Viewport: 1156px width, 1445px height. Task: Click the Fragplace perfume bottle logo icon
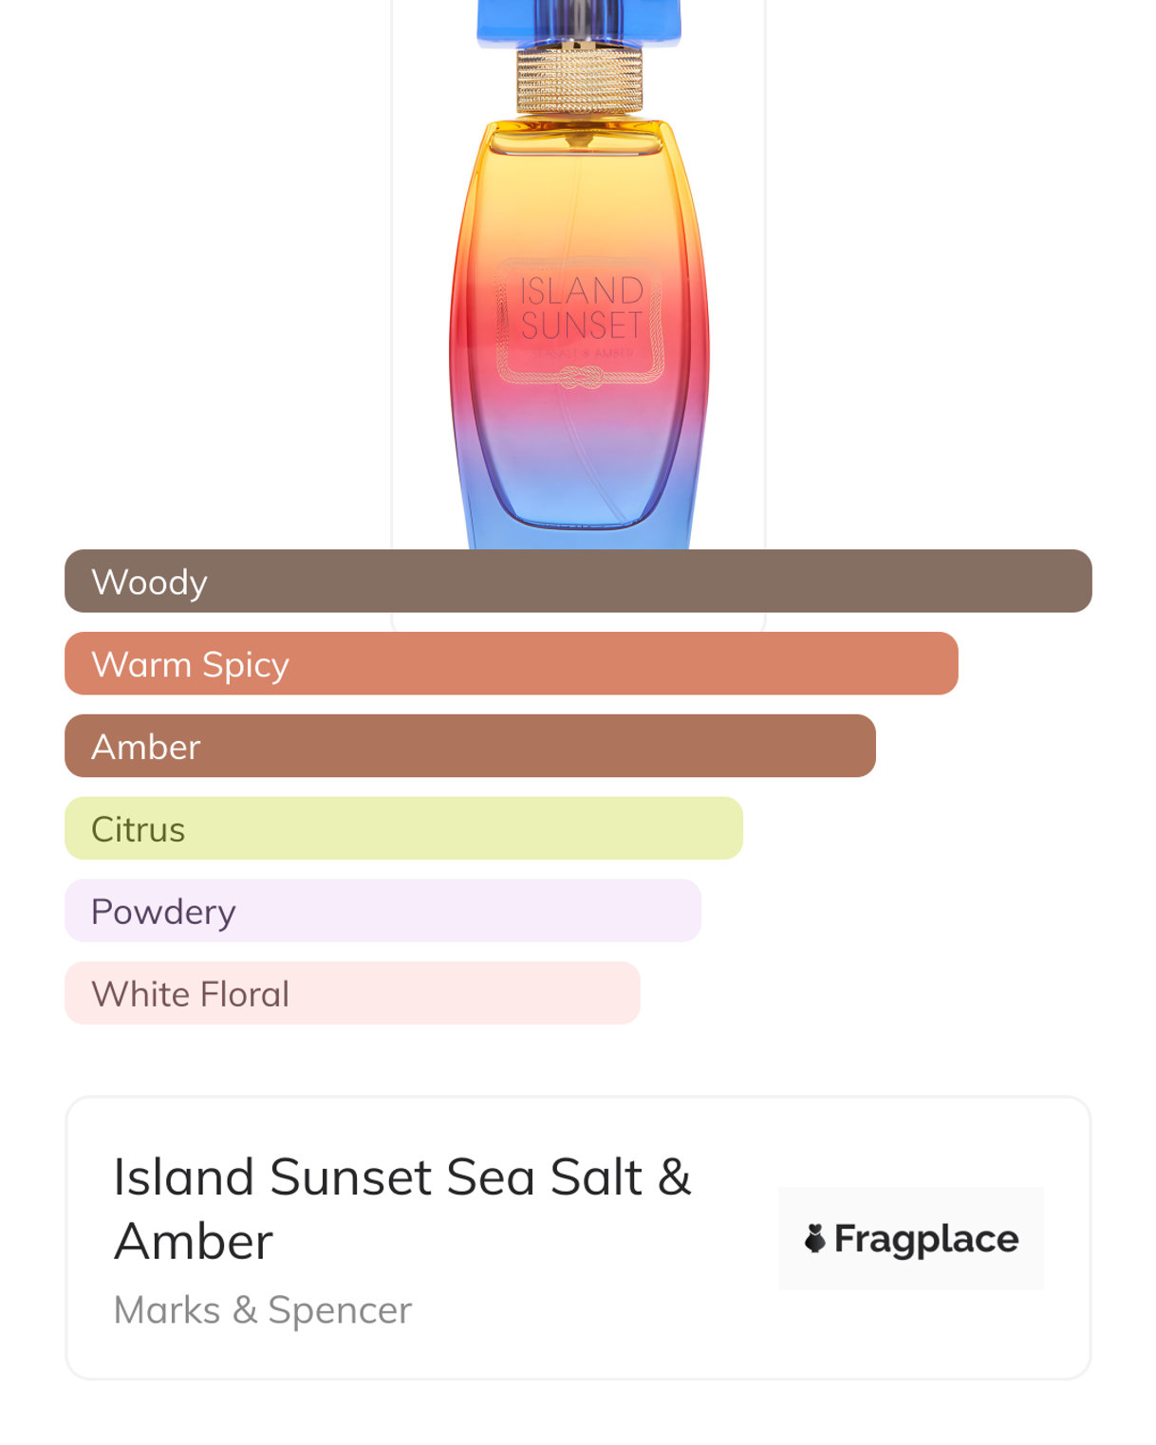tap(814, 1238)
